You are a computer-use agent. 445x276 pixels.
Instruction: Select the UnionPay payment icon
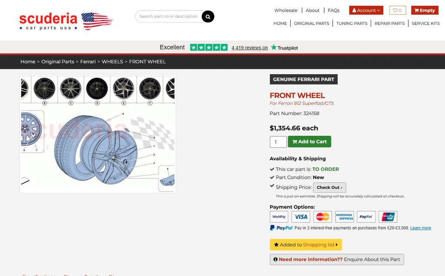pyautogui.click(x=388, y=217)
